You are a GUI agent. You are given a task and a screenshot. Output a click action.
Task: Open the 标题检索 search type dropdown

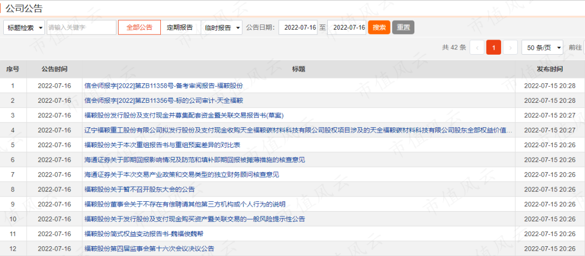(24, 28)
